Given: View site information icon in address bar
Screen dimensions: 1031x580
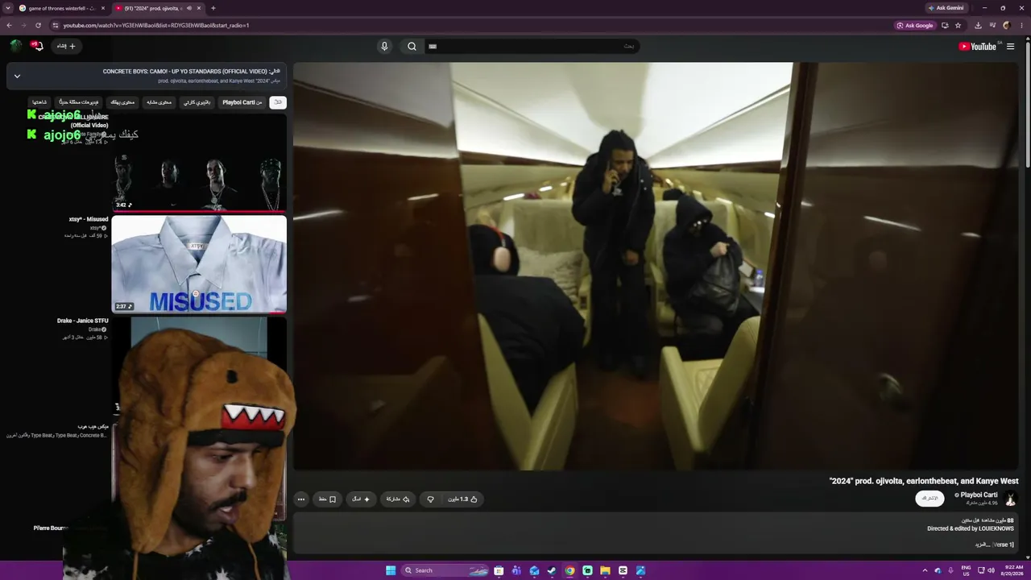Looking at the screenshot, I should click(56, 25).
